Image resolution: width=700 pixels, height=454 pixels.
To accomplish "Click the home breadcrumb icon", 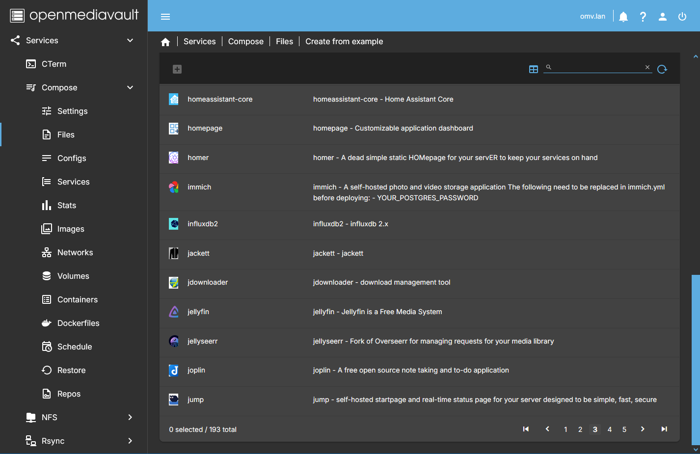I will 165,42.
